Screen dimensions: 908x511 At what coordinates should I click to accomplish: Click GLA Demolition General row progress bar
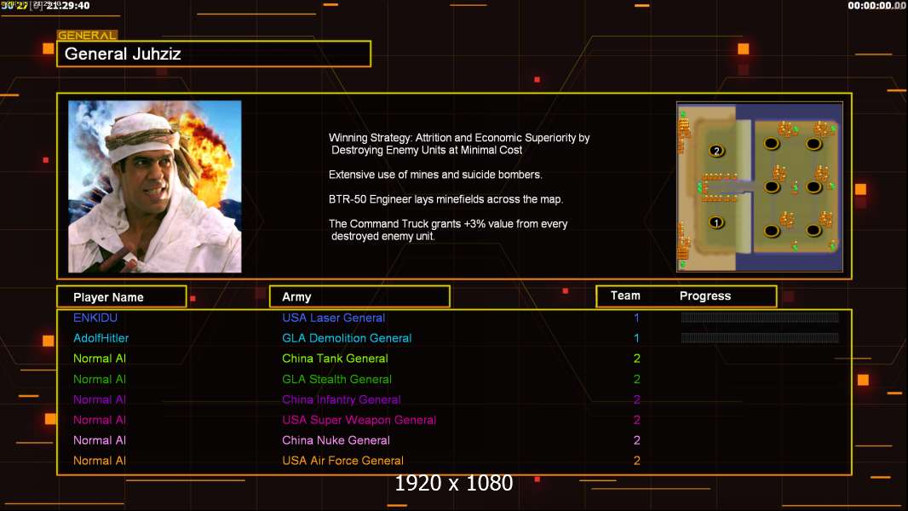point(760,338)
